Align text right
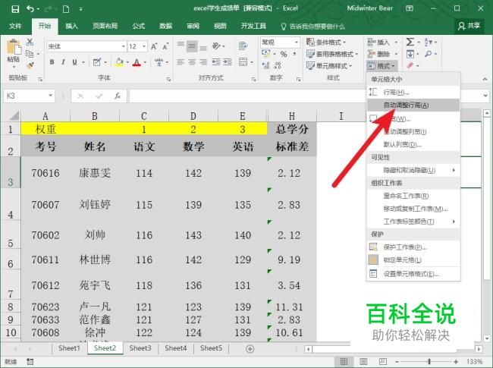Image resolution: width=493 pixels, height=368 pixels. pos(203,62)
